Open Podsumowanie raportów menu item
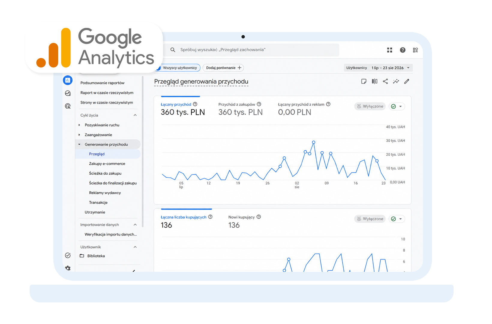 point(102,83)
